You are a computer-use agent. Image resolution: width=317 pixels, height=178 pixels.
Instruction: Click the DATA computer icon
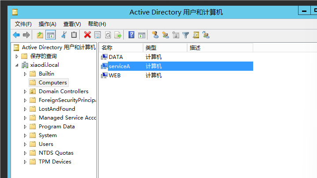(104, 57)
